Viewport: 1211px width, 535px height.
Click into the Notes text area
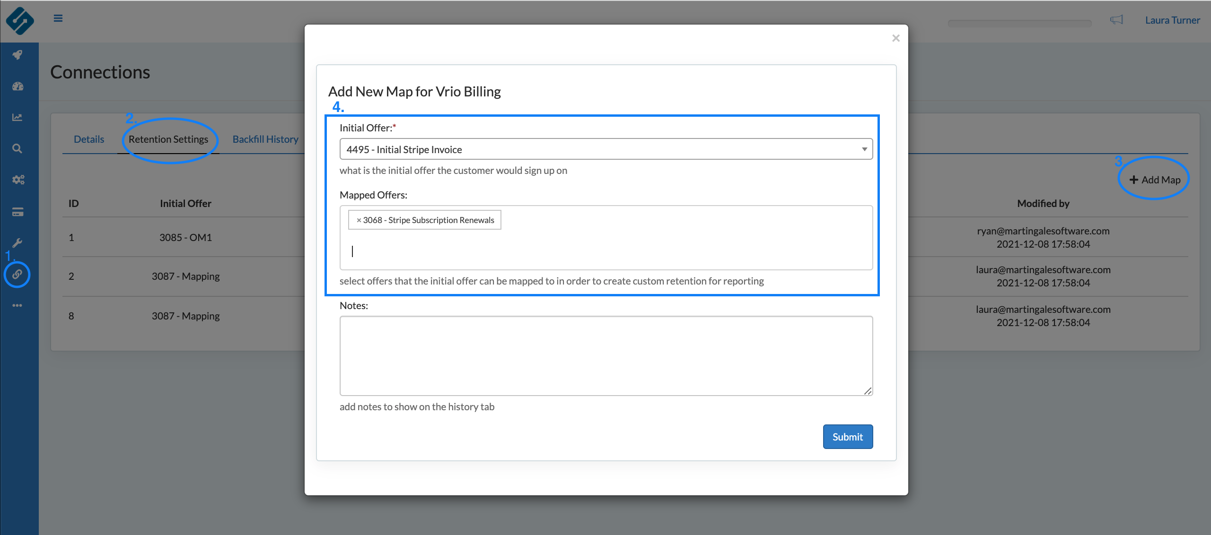pyautogui.click(x=606, y=355)
